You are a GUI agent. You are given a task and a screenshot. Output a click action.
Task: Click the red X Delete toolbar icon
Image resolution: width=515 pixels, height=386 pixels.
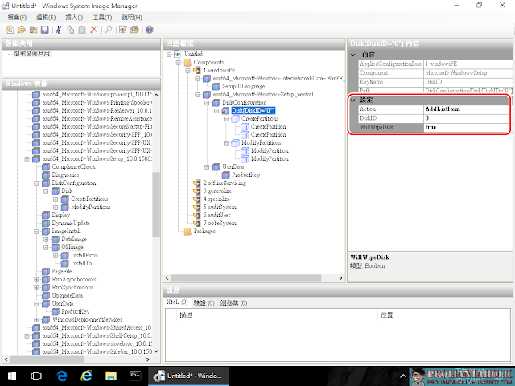pos(94,30)
